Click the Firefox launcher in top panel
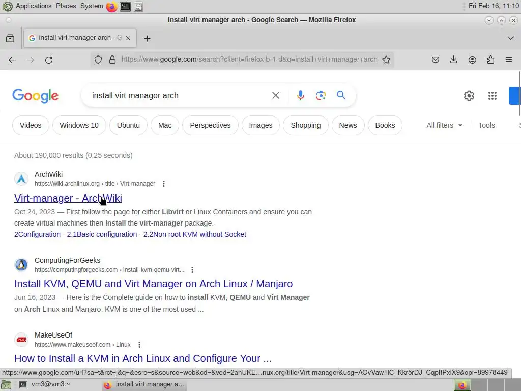Viewport: 521px width, 391px height. [111, 6]
